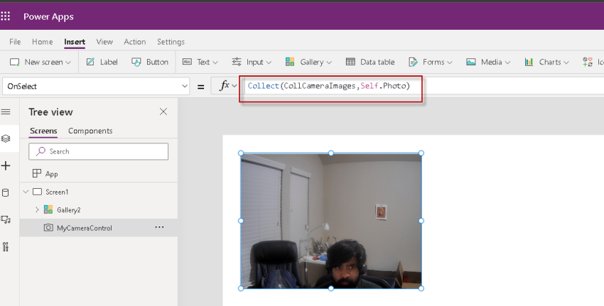Open the Insert plus pane
The image size is (604, 306).
6,165
